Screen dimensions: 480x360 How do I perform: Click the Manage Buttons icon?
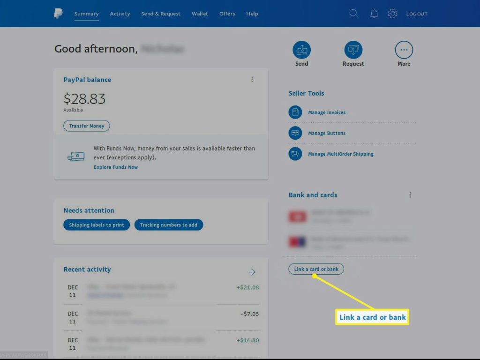pyautogui.click(x=295, y=133)
